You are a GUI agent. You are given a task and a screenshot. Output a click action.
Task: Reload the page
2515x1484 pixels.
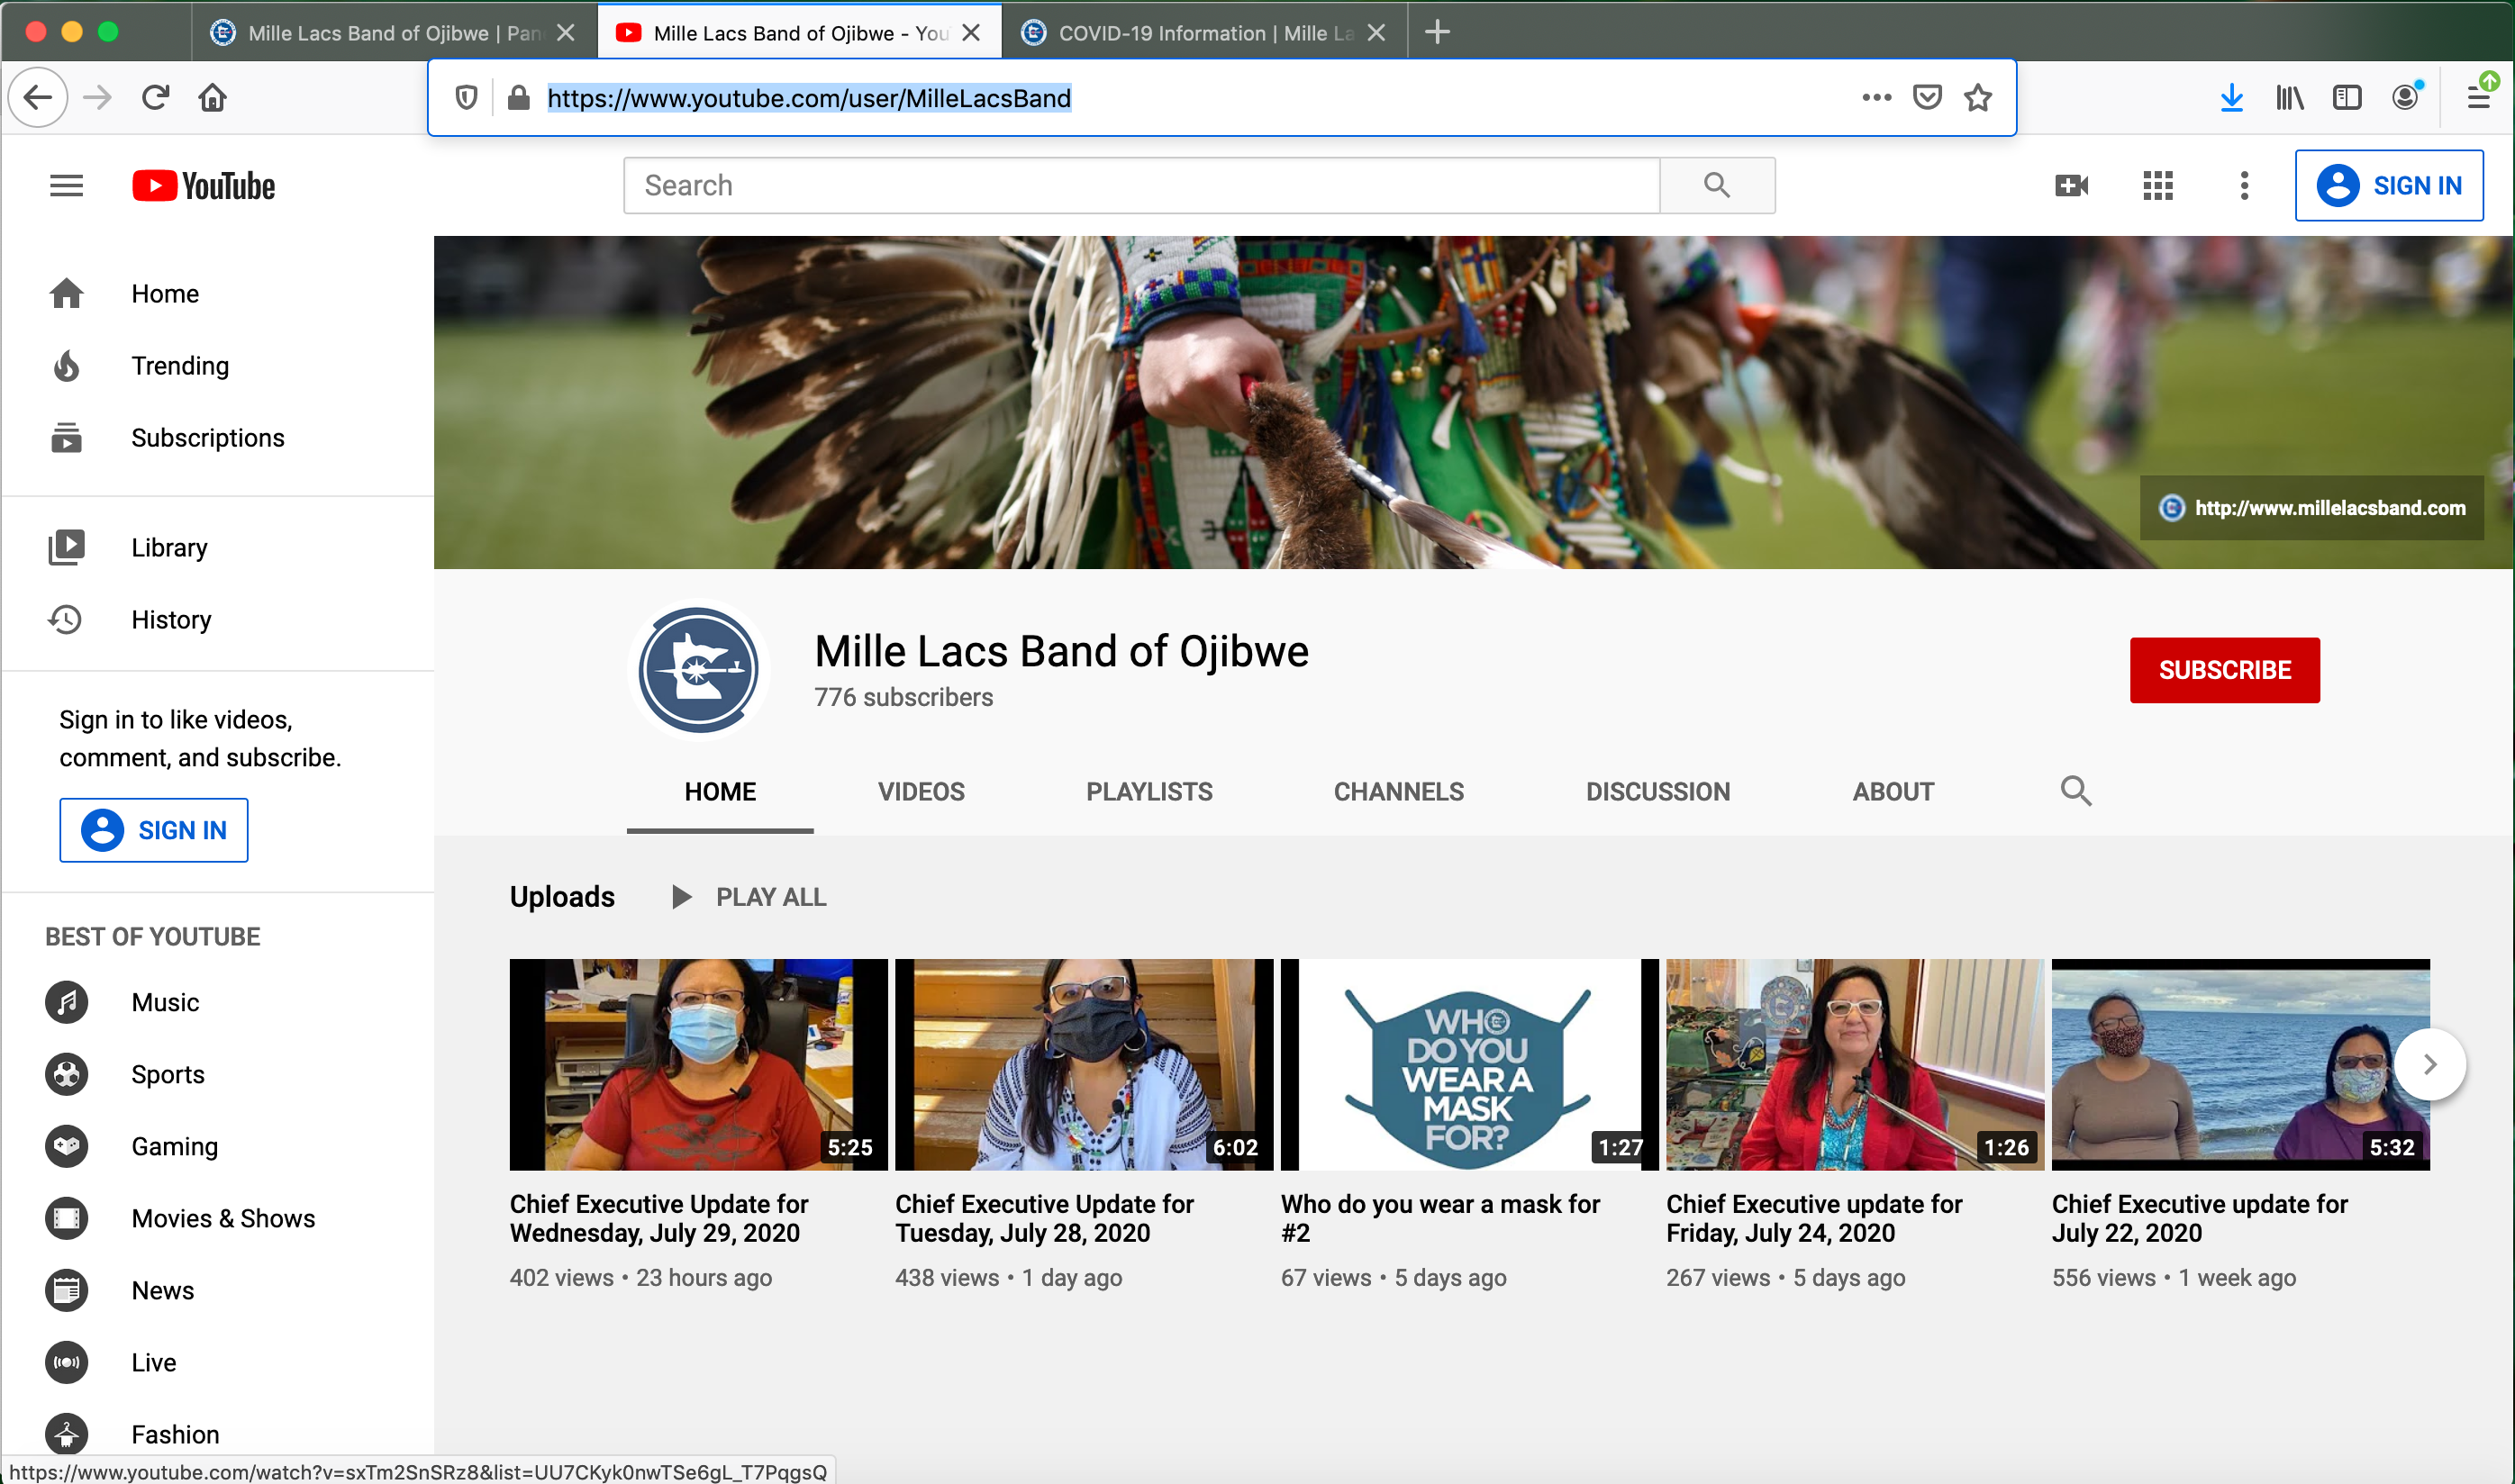pos(155,97)
